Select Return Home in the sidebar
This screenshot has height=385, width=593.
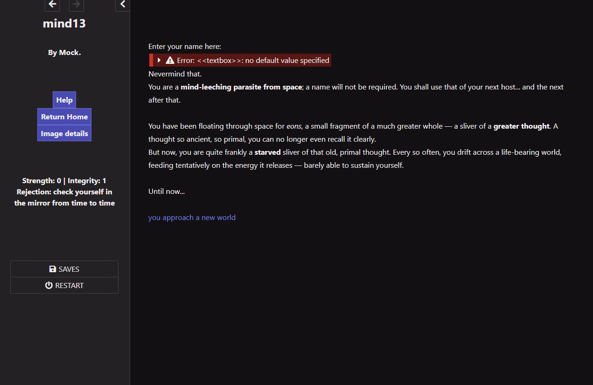[64, 117]
